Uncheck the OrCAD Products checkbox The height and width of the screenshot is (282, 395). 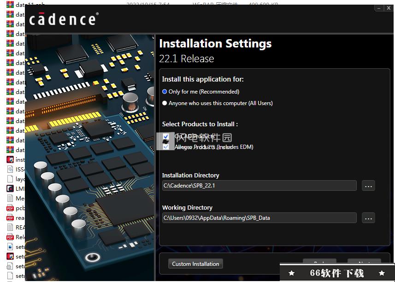(x=166, y=136)
